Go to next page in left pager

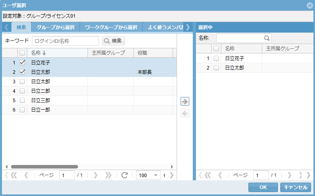pos(96,175)
